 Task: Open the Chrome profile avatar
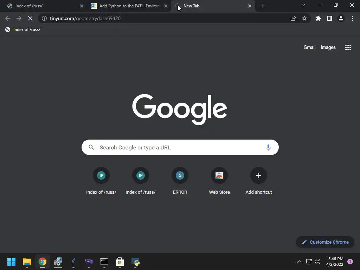(341, 18)
